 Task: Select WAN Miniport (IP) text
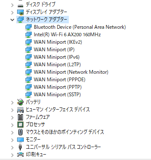[54, 50]
